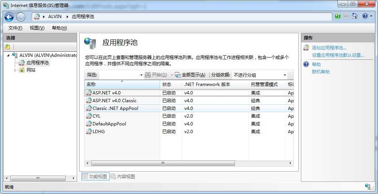The height and width of the screenshot is (194, 378).
Task: Click the connect-to-server icon in Connections toolbar
Action: (x=8, y=47)
